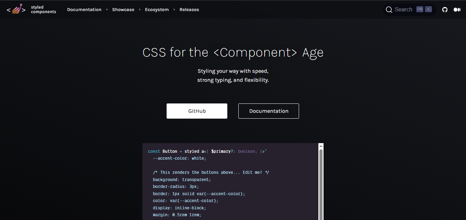Click the 'margin: 0.5rem 1rem;' code line
The width and height of the screenshot is (466, 220).
pyautogui.click(x=177, y=215)
